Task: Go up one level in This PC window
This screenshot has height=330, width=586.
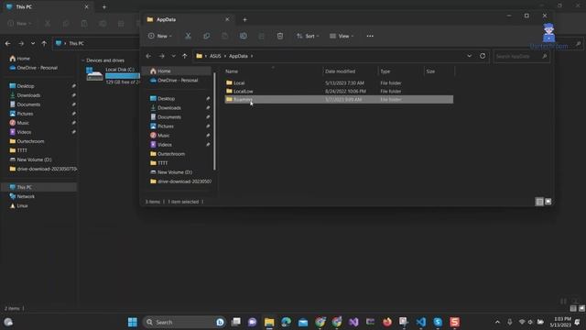Action: (x=44, y=43)
